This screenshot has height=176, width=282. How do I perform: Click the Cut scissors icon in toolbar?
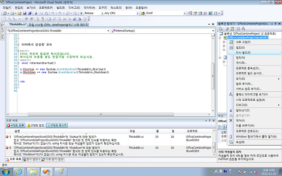[x=36, y=13]
